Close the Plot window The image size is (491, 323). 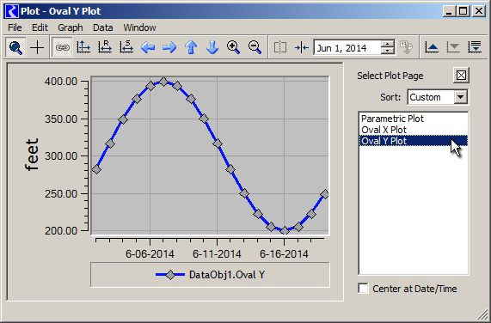pyautogui.click(x=479, y=11)
